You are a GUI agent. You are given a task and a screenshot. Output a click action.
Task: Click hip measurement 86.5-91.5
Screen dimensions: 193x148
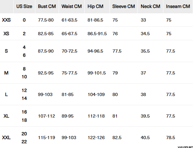[x=97, y=34]
